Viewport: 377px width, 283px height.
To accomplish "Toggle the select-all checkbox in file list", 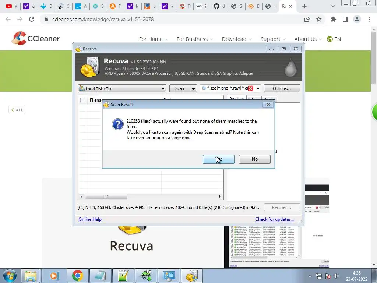I will coord(83,100).
